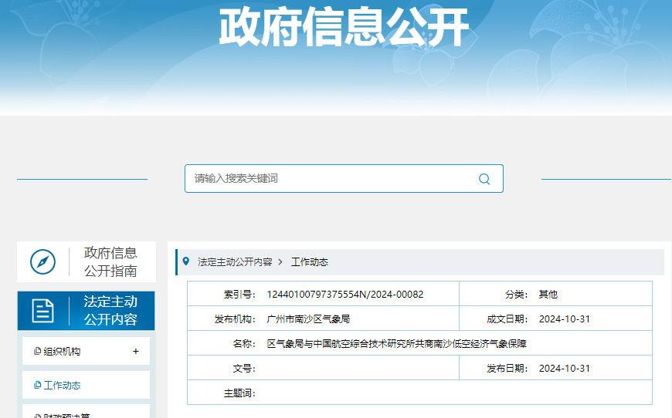Click the small page icon beside 组织机构
This screenshot has width=672, height=418.
(37, 352)
